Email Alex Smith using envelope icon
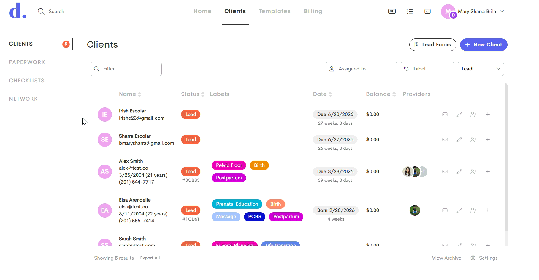 pyautogui.click(x=445, y=172)
